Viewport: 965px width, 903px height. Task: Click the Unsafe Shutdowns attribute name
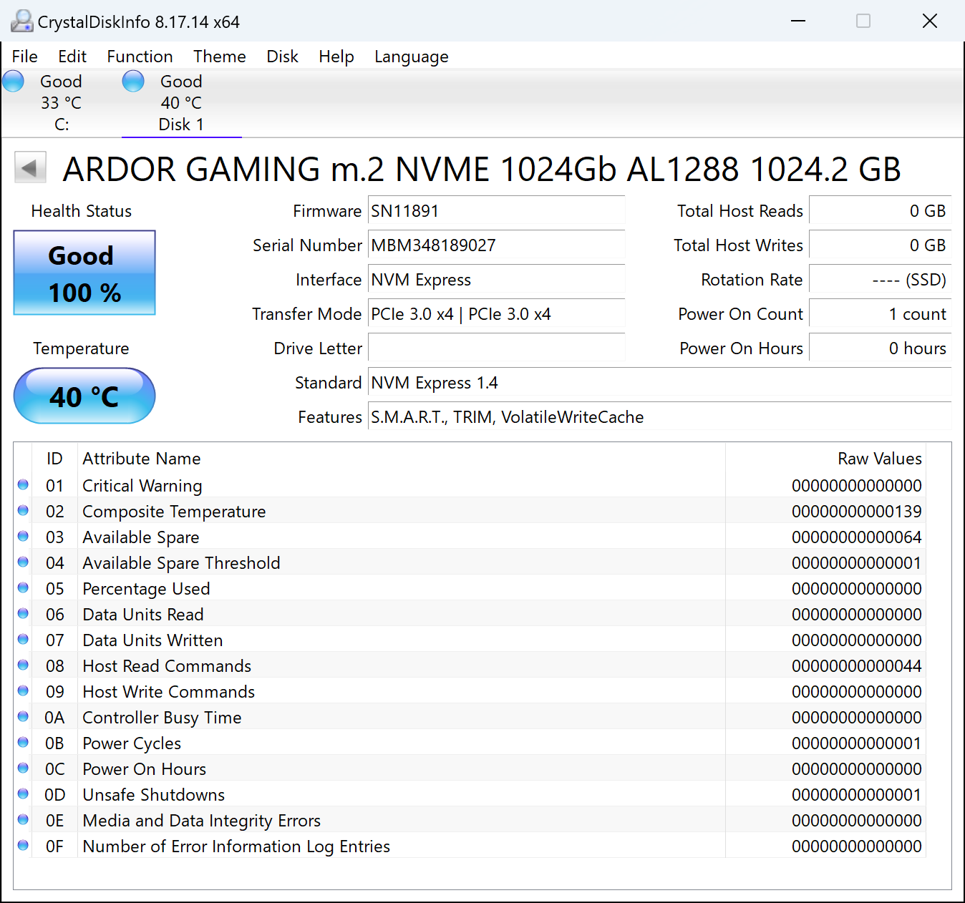click(154, 795)
